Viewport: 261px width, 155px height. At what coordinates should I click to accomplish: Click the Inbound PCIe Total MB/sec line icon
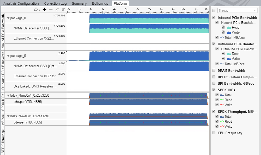222,38
